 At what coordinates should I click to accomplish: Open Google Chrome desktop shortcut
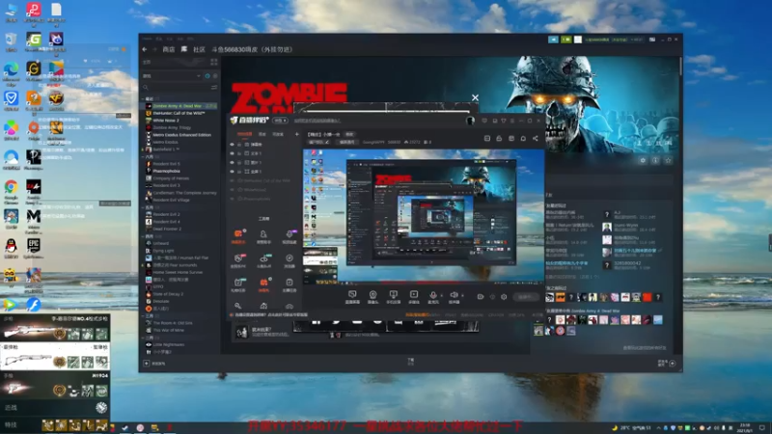click(x=11, y=191)
